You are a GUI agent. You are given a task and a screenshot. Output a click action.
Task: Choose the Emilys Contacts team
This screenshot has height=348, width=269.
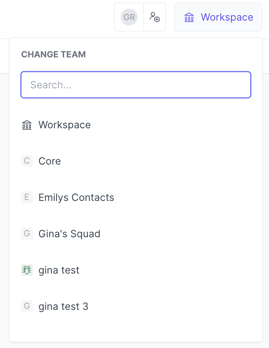(x=76, y=197)
